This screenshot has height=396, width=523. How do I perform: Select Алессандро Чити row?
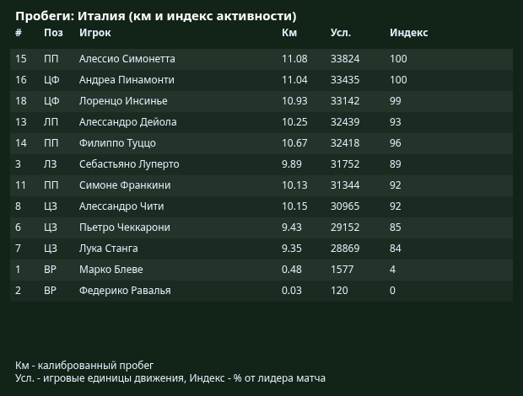point(261,206)
